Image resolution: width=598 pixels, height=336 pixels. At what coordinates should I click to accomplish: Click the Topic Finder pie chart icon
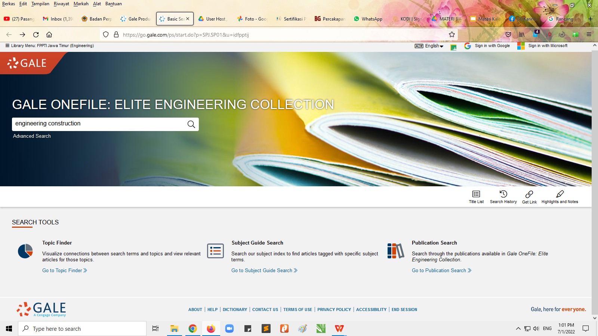(25, 251)
